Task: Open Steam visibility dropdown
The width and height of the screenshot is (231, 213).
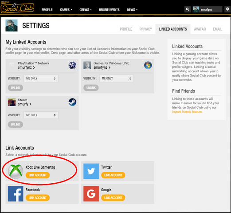Action: point(41,115)
